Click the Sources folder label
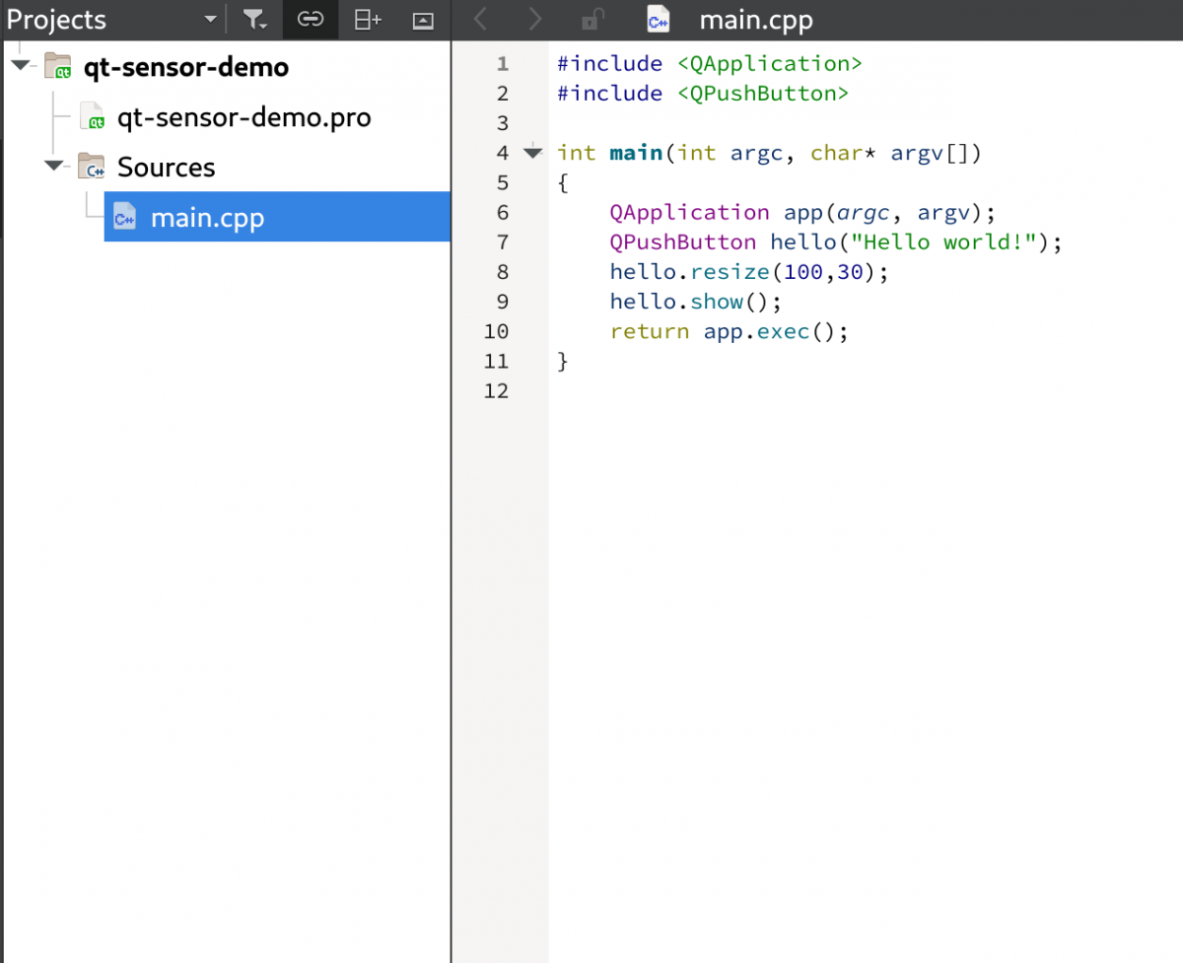 pyautogui.click(x=166, y=168)
